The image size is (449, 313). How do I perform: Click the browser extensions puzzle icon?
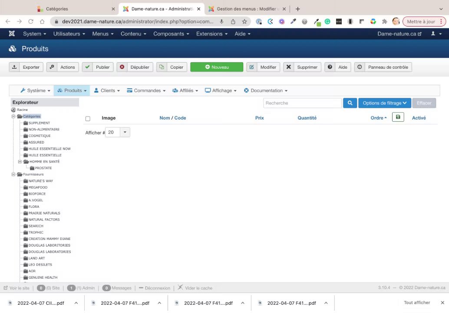pyautogui.click(x=385, y=21)
